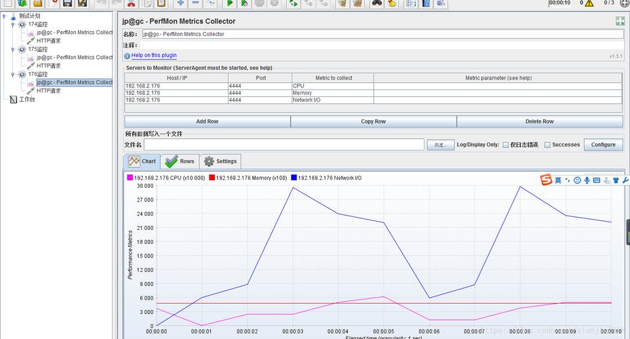Click the Clear results icon

(x=342, y=3)
